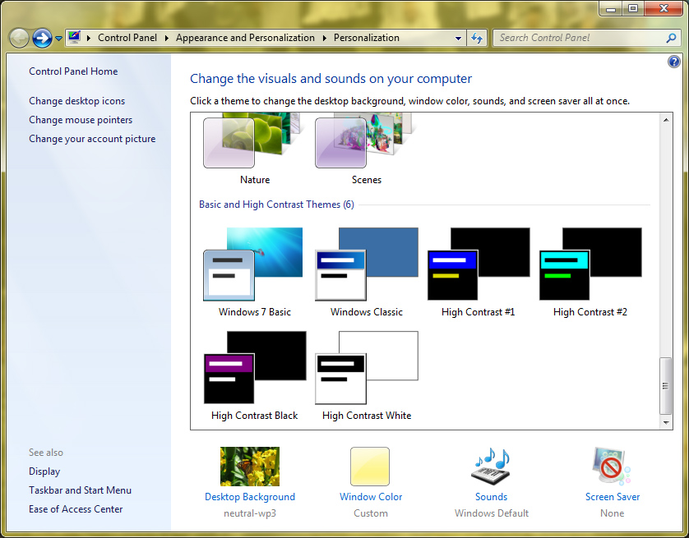Screen dimensions: 689x538
Task: Click the 'None' screen saver text
Action: (612, 513)
